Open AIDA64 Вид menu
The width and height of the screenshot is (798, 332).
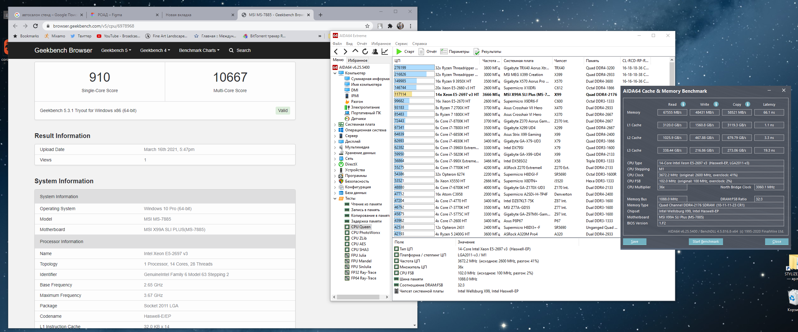click(x=349, y=44)
